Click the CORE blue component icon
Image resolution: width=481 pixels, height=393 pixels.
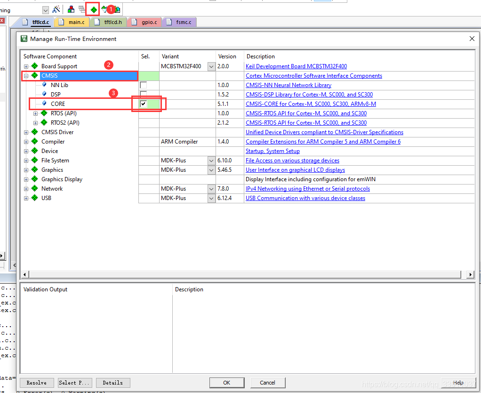(x=45, y=104)
